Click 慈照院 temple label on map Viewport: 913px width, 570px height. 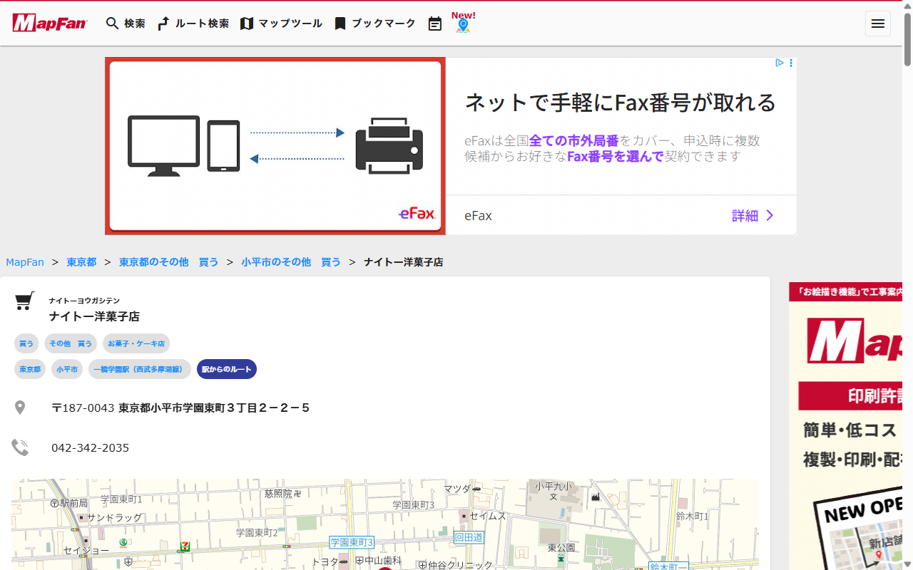(x=283, y=493)
